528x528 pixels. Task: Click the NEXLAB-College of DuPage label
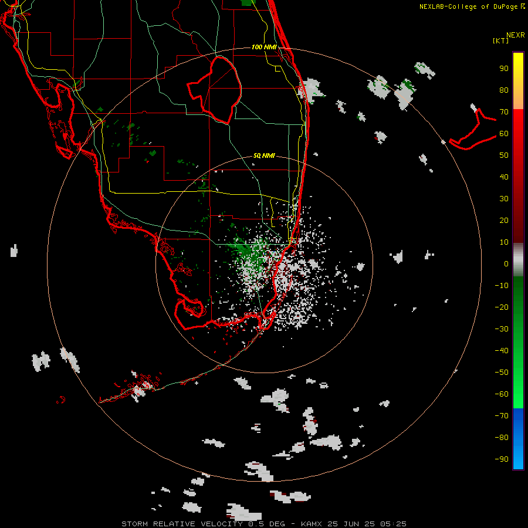tap(472, 6)
